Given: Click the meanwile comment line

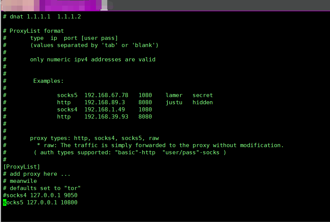Looking at the screenshot, I should (23, 181).
